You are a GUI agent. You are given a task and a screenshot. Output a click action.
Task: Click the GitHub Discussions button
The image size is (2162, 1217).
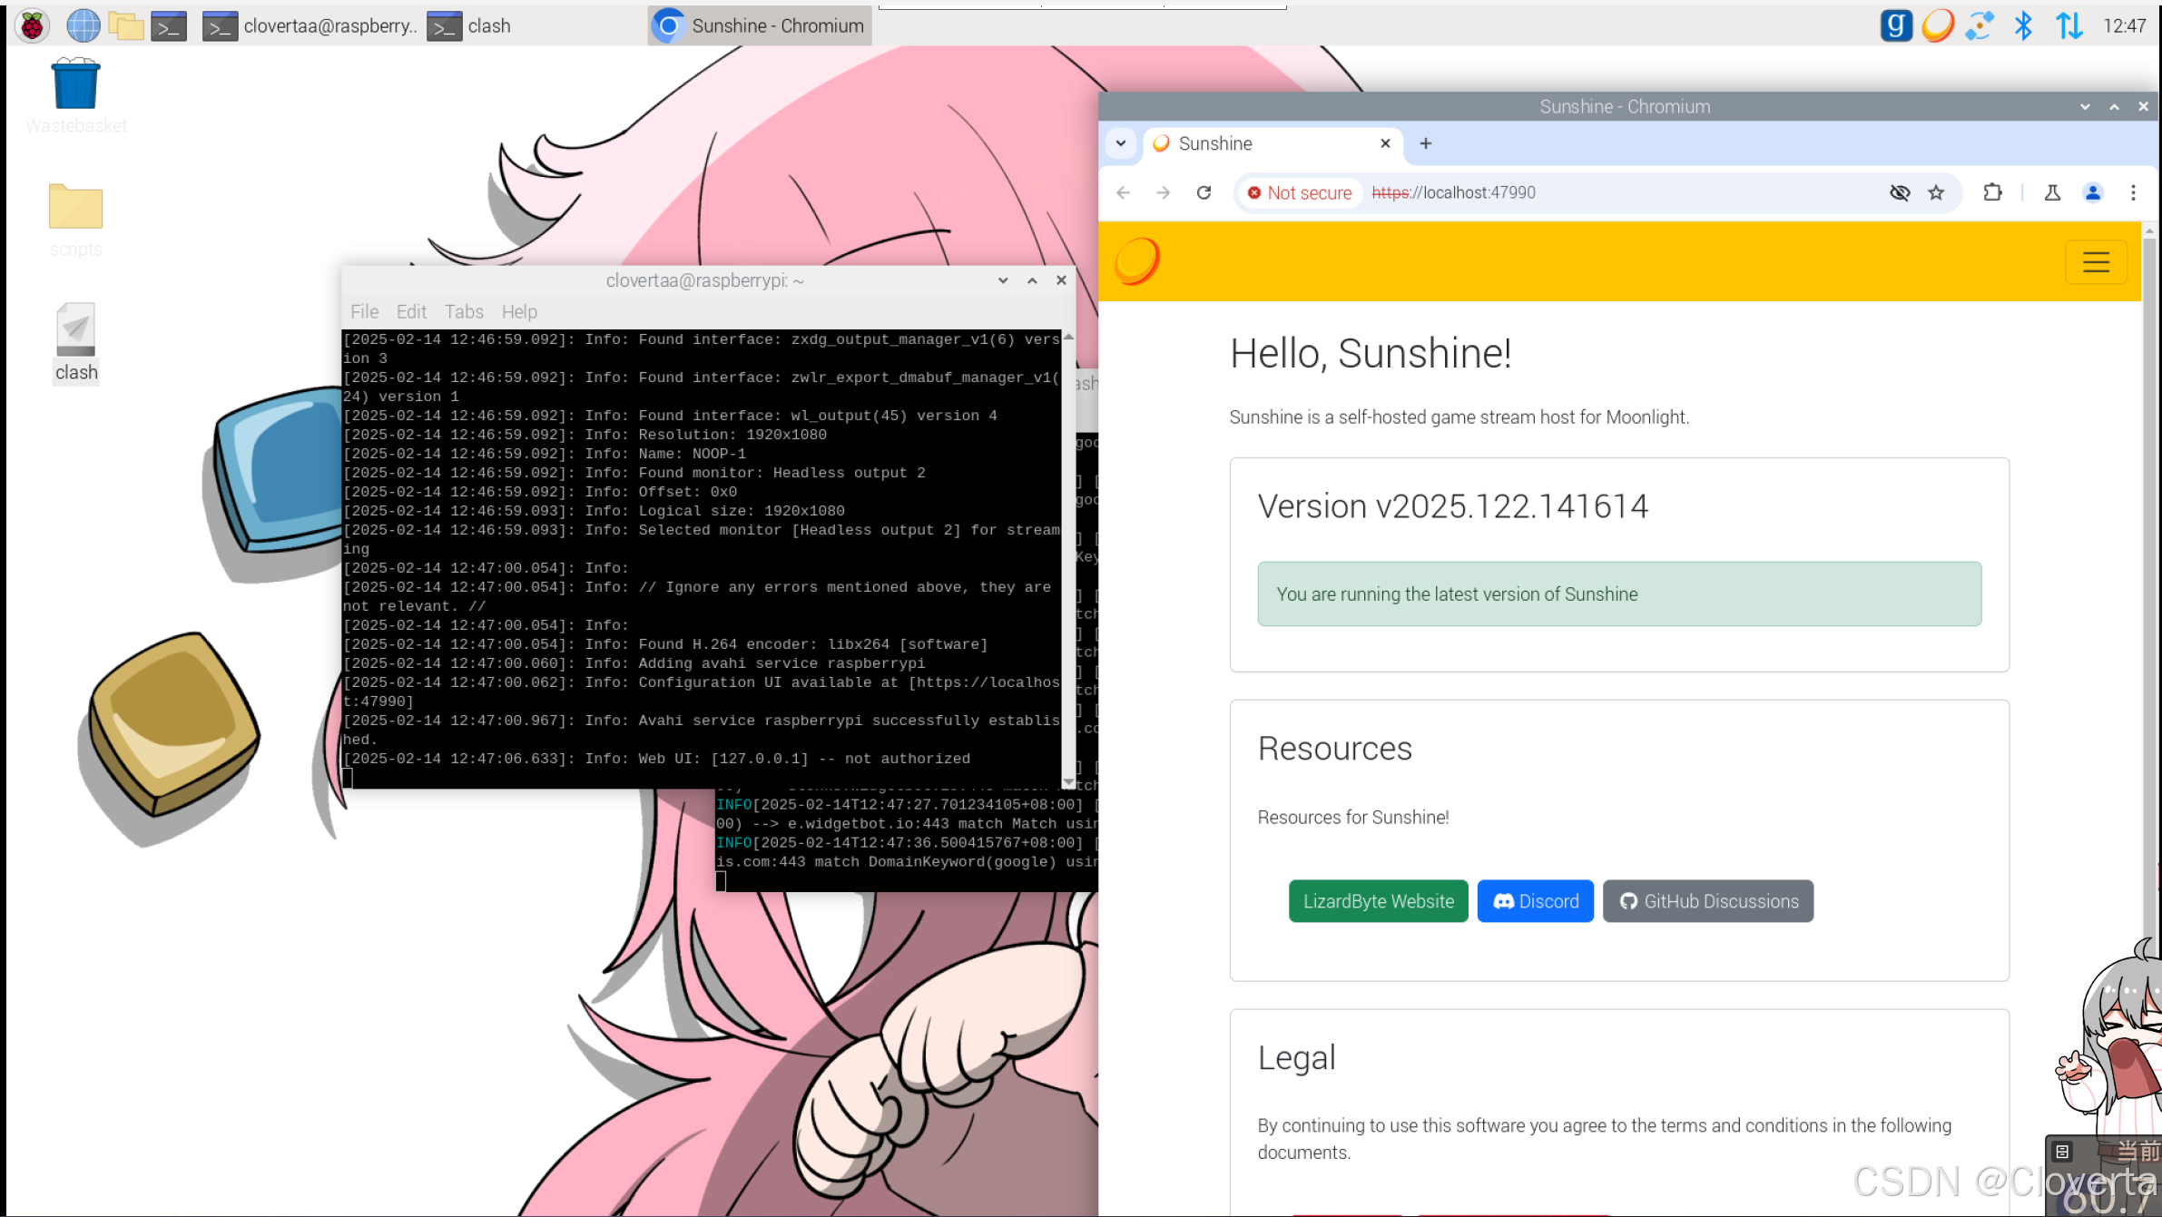click(x=1707, y=901)
